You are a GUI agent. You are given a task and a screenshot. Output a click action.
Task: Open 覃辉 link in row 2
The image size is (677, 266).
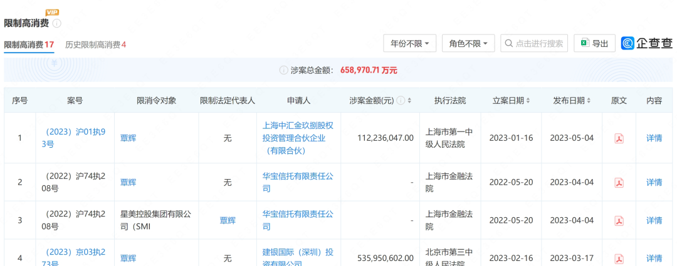click(x=129, y=182)
